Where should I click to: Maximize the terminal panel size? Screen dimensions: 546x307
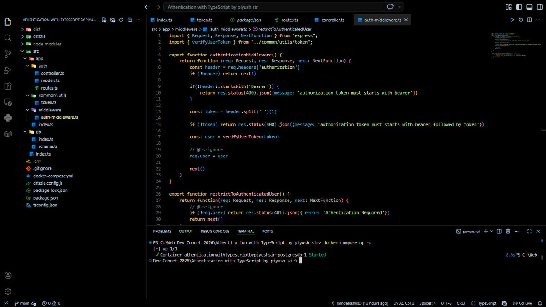(x=529, y=231)
